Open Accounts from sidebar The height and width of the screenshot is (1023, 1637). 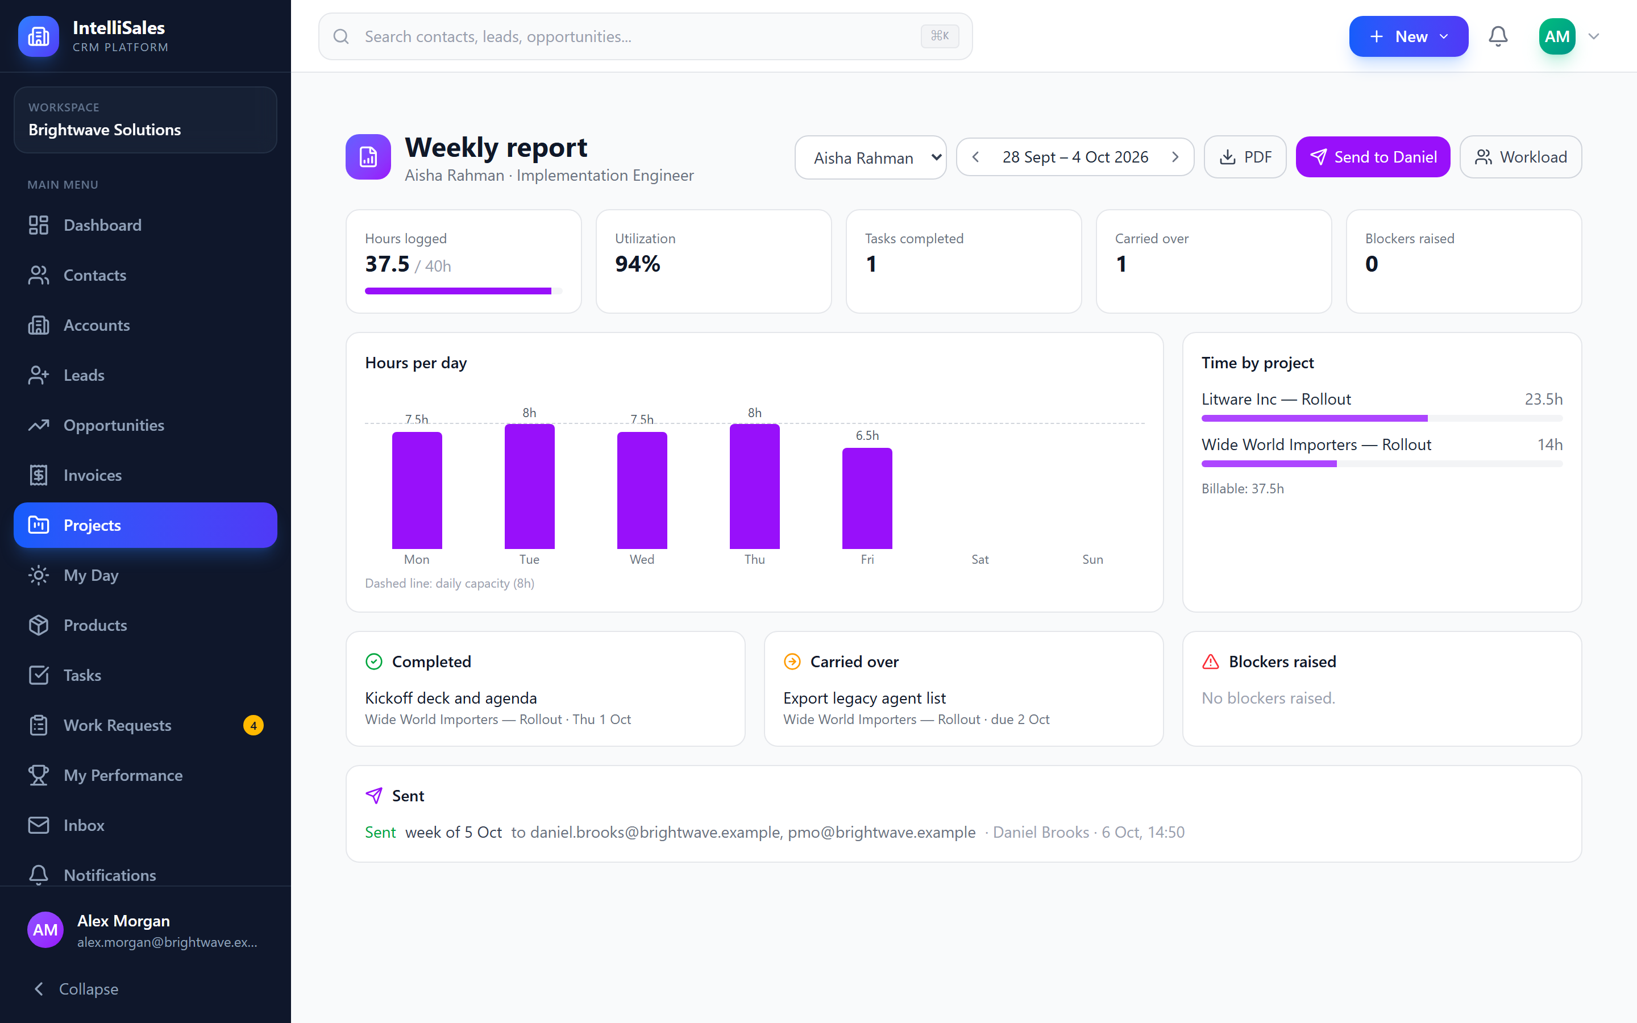click(x=146, y=326)
